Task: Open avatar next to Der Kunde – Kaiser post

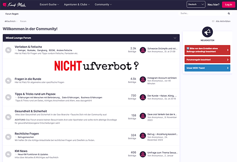Action: [x=143, y=97]
